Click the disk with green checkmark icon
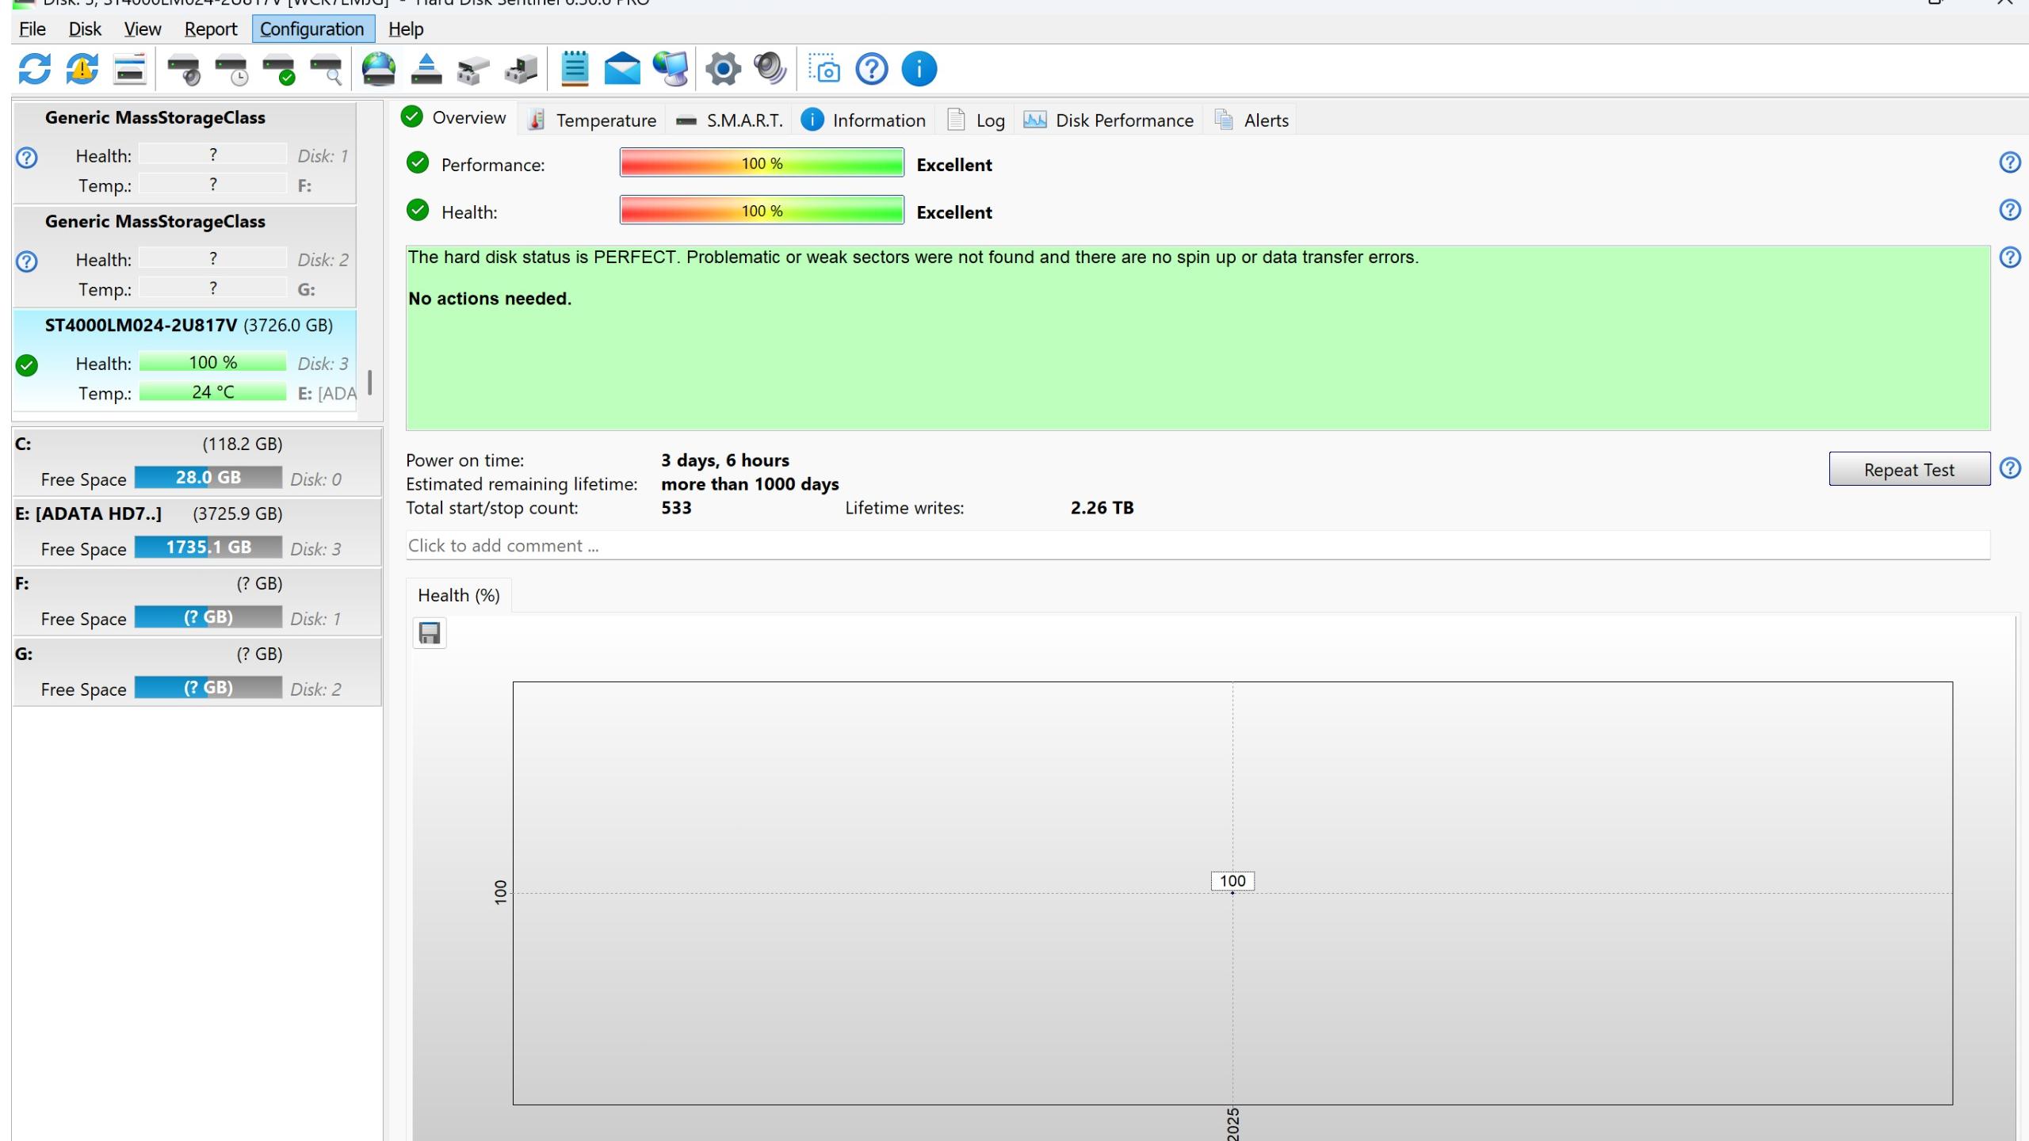Screen dimensions: 2029x1141 pyautogui.click(x=279, y=69)
